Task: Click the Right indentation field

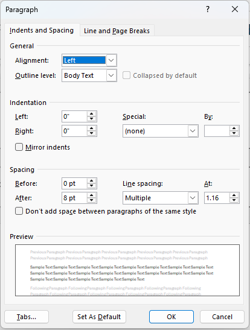Action: pyautogui.click(x=74, y=131)
